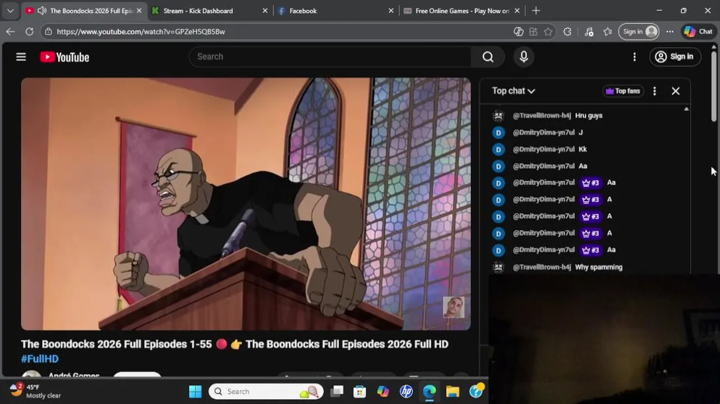Start voice search with the microphone icon

[524, 57]
